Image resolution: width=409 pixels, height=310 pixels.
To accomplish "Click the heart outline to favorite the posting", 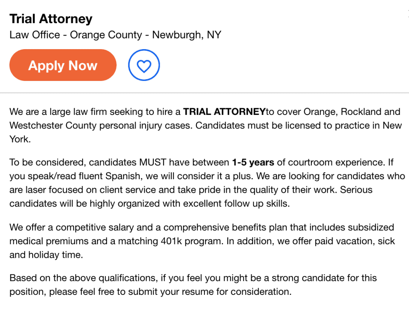I will (x=144, y=65).
